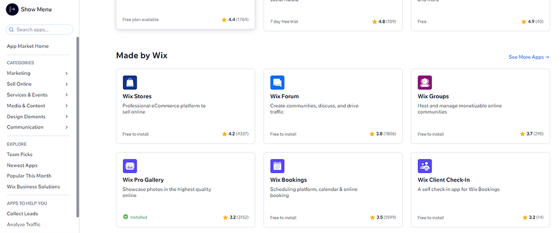Click the '7 day free trial' text
560x233 pixels.
coord(284,21)
